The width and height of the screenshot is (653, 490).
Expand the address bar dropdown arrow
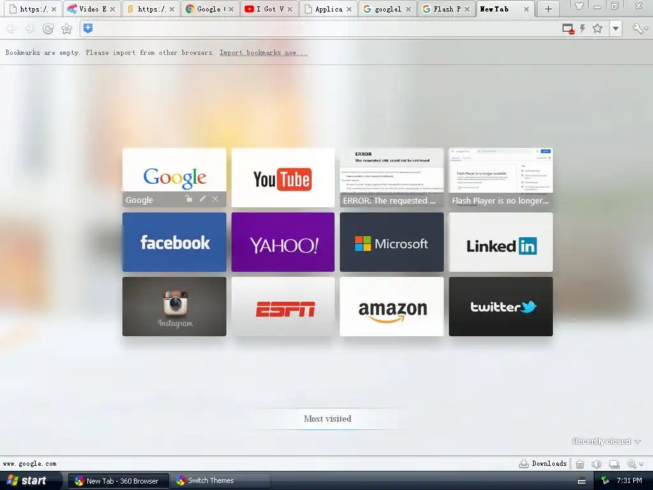tap(615, 29)
